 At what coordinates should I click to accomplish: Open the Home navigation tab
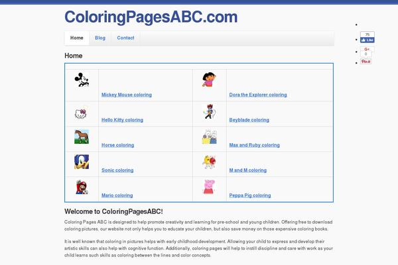pos(77,38)
